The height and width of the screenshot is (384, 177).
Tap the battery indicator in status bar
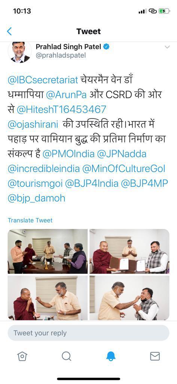(x=164, y=11)
